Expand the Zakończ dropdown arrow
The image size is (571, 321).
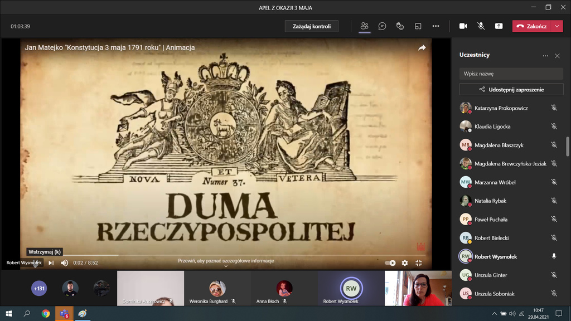[557, 26]
